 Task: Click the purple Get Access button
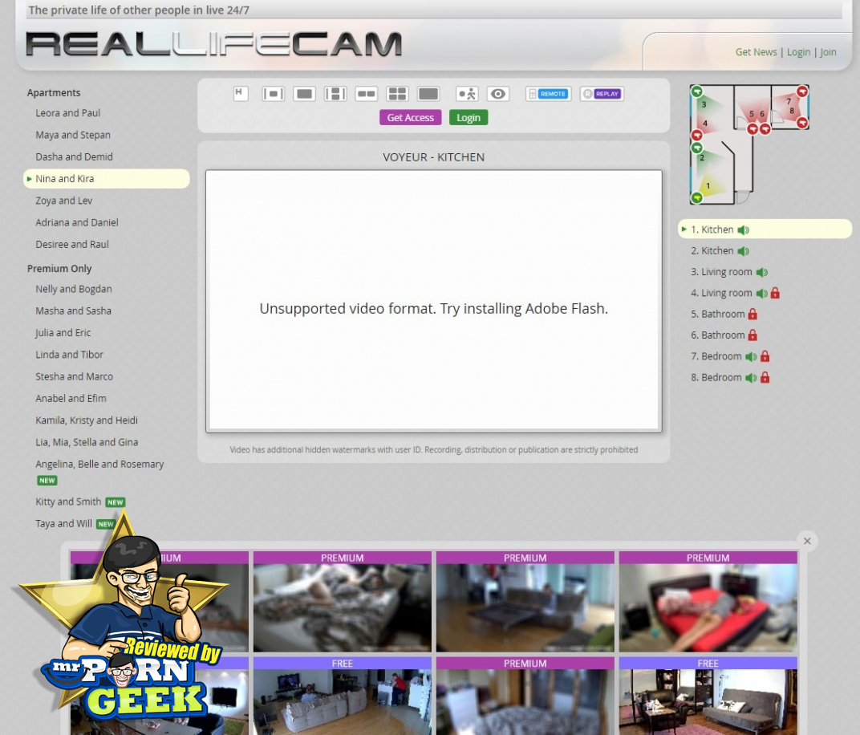pyautogui.click(x=410, y=117)
